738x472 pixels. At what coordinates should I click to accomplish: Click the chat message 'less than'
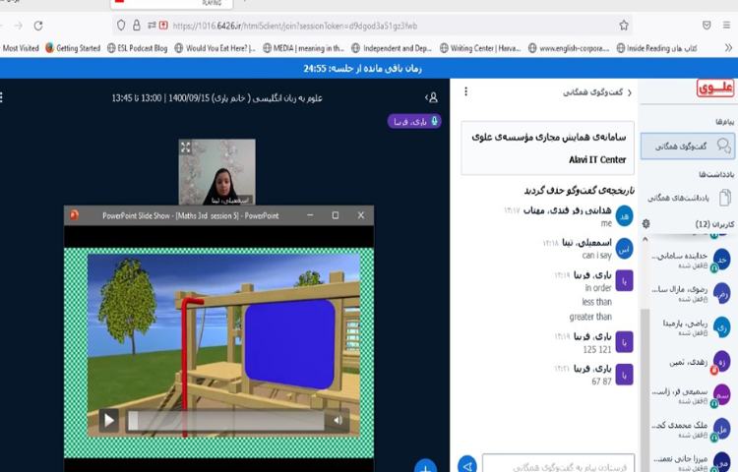pos(597,302)
